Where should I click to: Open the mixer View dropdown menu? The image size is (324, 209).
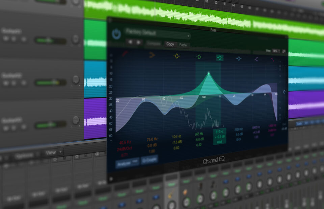tap(53, 152)
